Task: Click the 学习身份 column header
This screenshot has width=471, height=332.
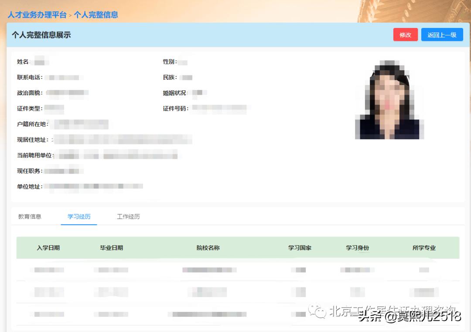Action: tap(357, 248)
